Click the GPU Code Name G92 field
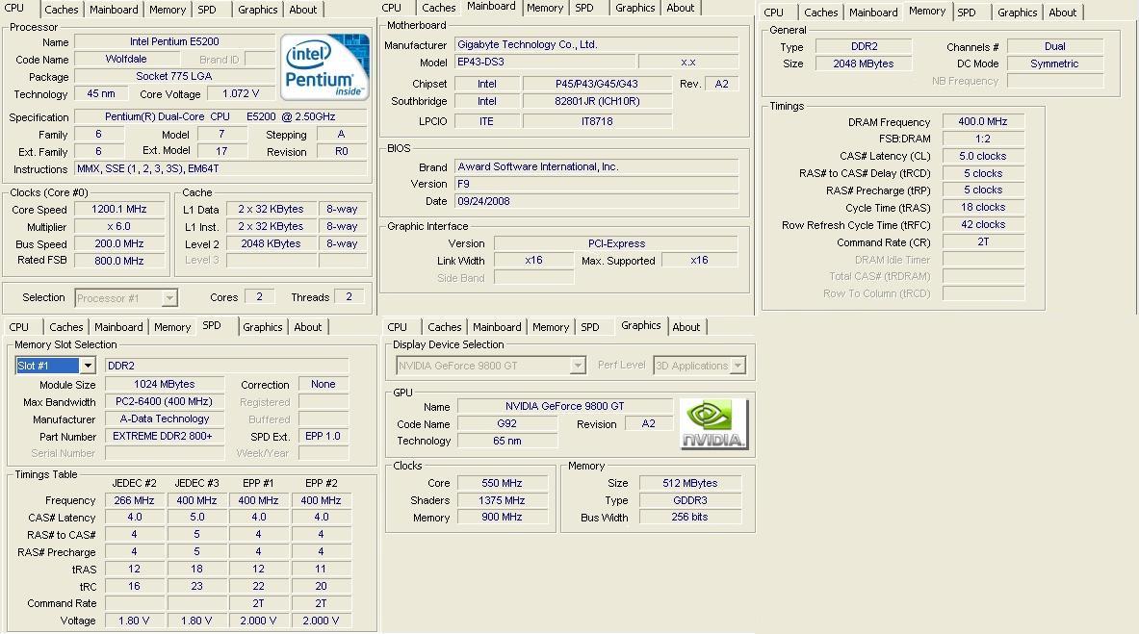The width and height of the screenshot is (1139, 634). click(506, 424)
